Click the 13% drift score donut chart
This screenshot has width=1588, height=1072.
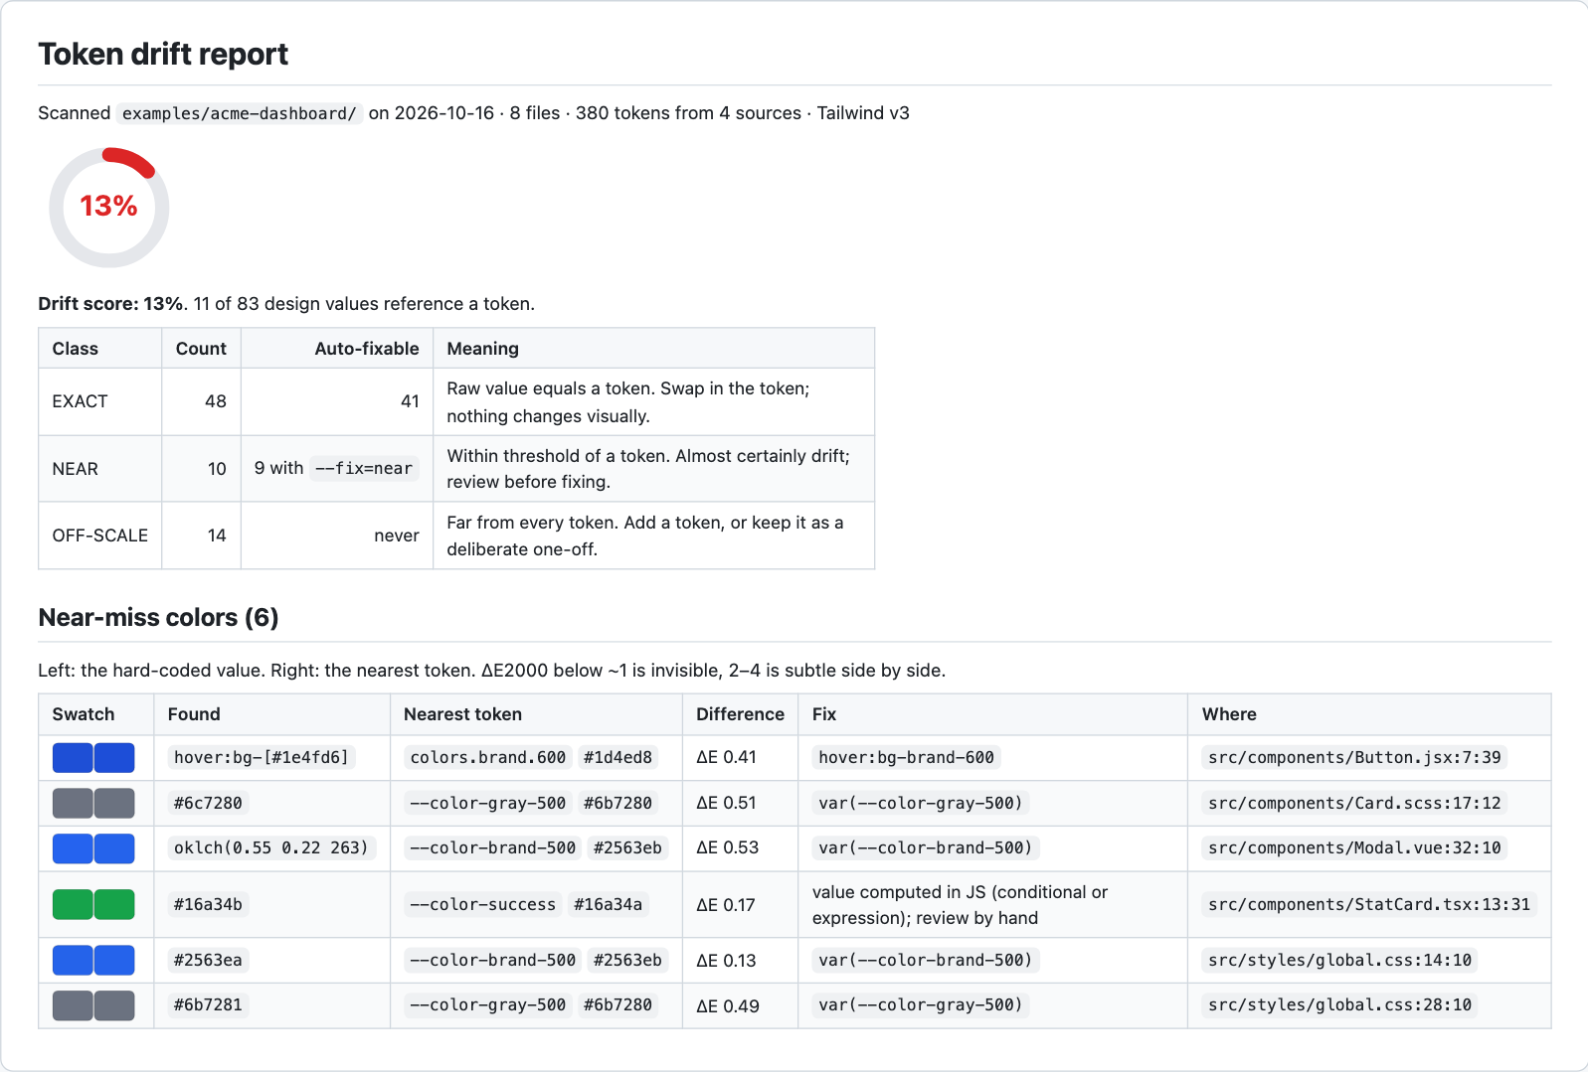point(109,208)
